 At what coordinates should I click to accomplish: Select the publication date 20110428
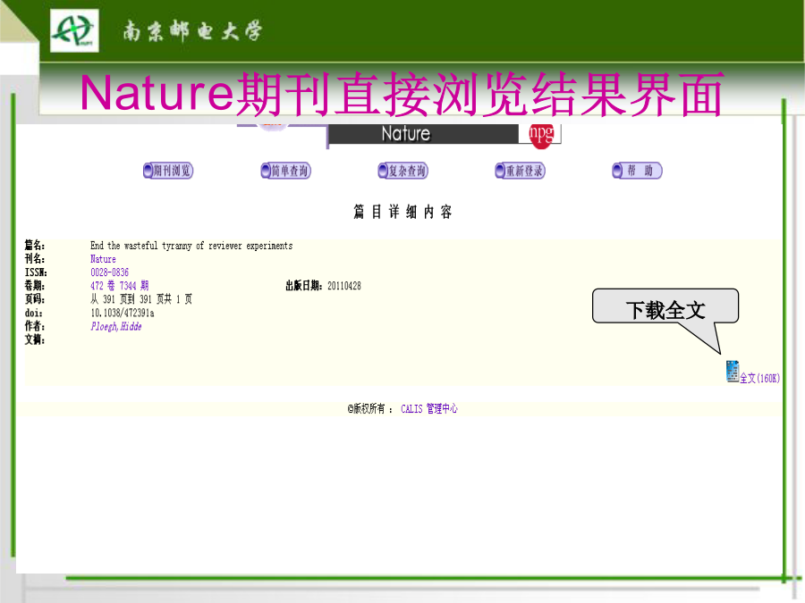click(x=344, y=286)
